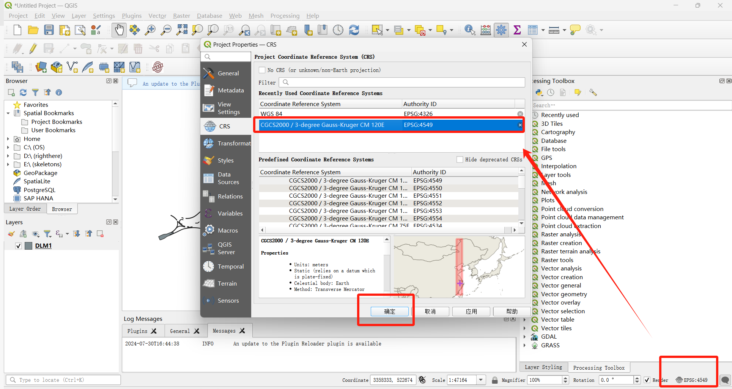Screen dimensions: 732x389
Task: Toggle visibility of DLM1 layer
Action: pos(18,246)
